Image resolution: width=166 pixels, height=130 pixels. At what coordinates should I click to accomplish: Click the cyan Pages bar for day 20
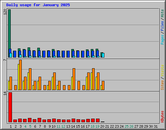[103, 55]
